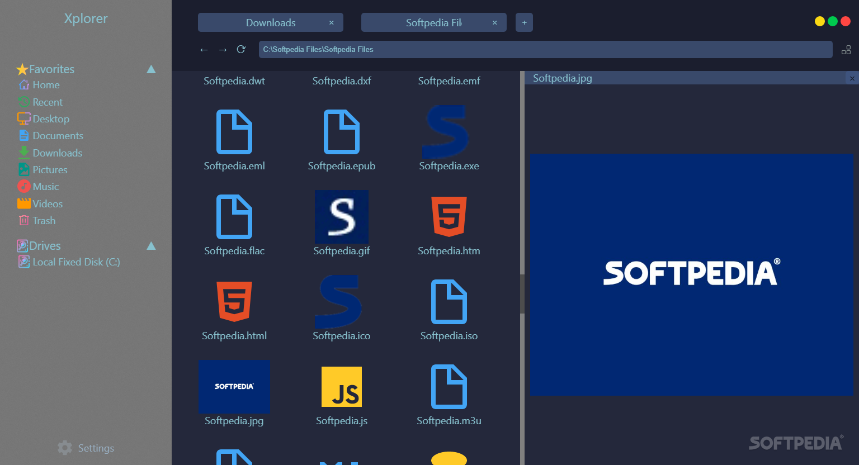Click the green maximize window button
The height and width of the screenshot is (465, 859).
[833, 21]
